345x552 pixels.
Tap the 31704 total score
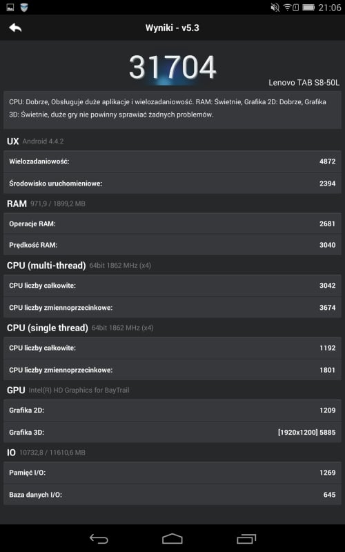172,67
